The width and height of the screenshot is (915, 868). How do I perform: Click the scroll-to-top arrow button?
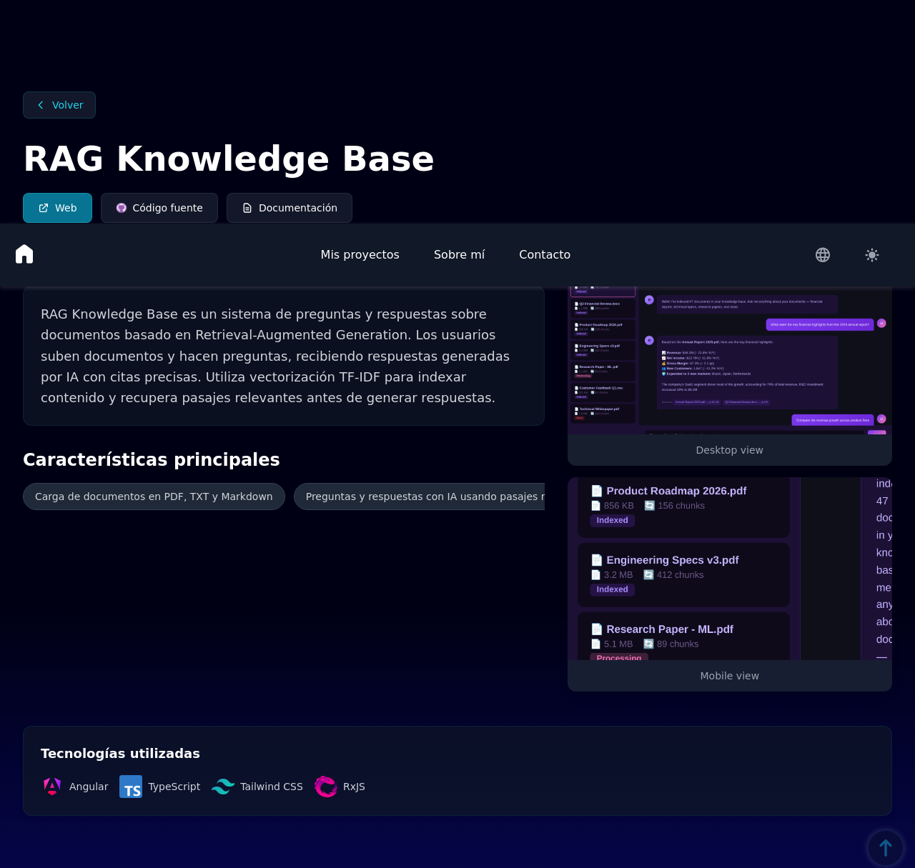(x=886, y=848)
